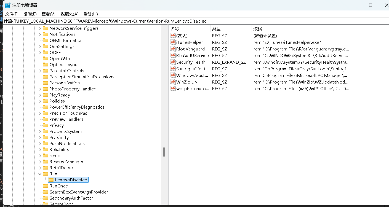Screen dimensions: 389x207
Task: Click the folder icon of Personalization key
Action: [x=45, y=83]
